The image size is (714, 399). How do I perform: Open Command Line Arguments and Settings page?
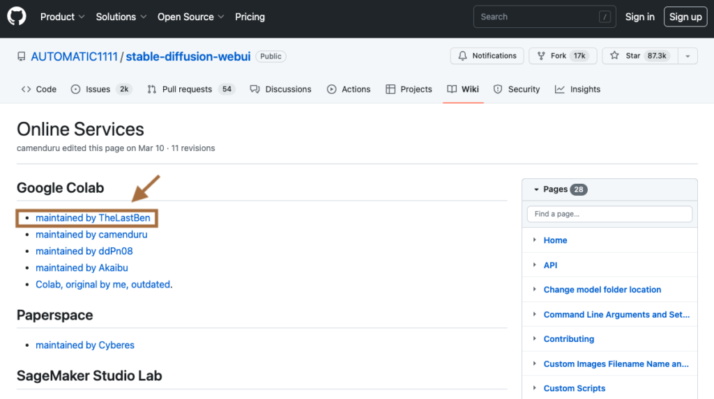pyautogui.click(x=616, y=315)
